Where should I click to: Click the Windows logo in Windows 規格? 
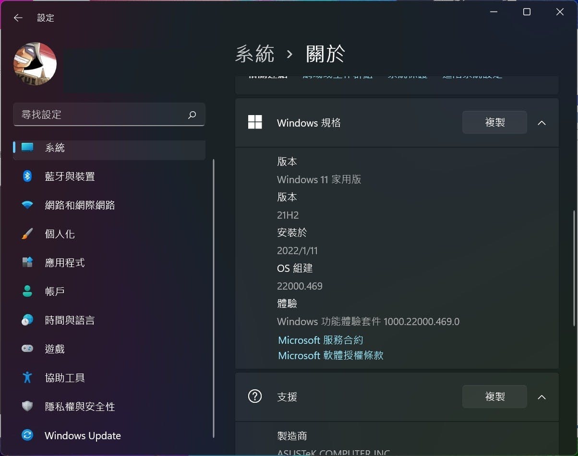[255, 122]
